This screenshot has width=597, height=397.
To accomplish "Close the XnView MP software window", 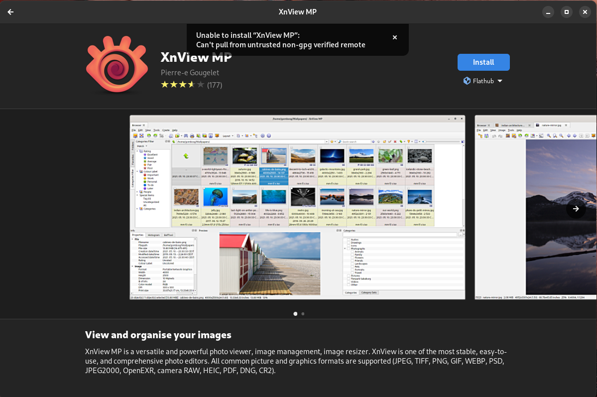I will [x=585, y=12].
